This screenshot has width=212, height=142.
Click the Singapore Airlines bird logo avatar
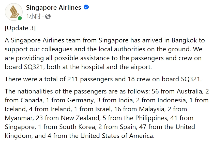point(13,12)
